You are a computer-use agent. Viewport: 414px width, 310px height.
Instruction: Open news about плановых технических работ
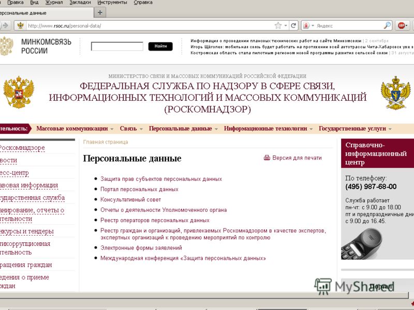click(276, 41)
